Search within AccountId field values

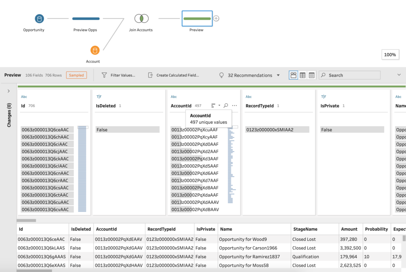226,105
